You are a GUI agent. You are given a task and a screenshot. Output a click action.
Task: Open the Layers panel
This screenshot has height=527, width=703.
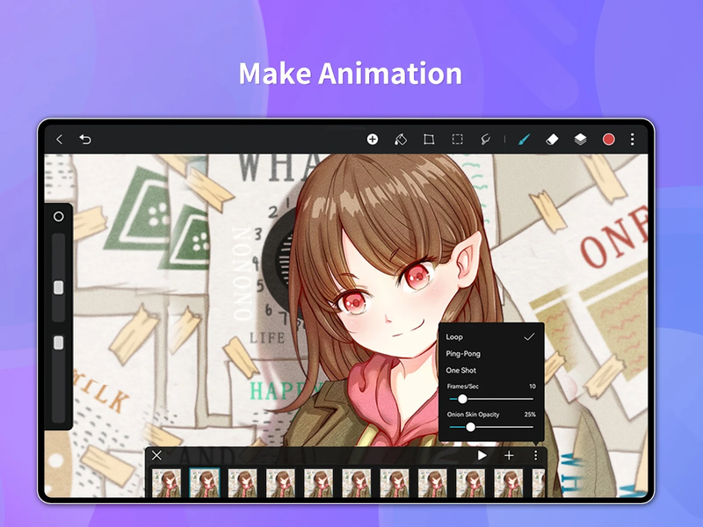click(580, 139)
